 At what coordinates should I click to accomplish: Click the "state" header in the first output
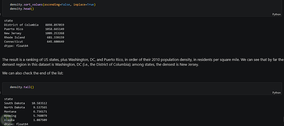pos(9,21)
